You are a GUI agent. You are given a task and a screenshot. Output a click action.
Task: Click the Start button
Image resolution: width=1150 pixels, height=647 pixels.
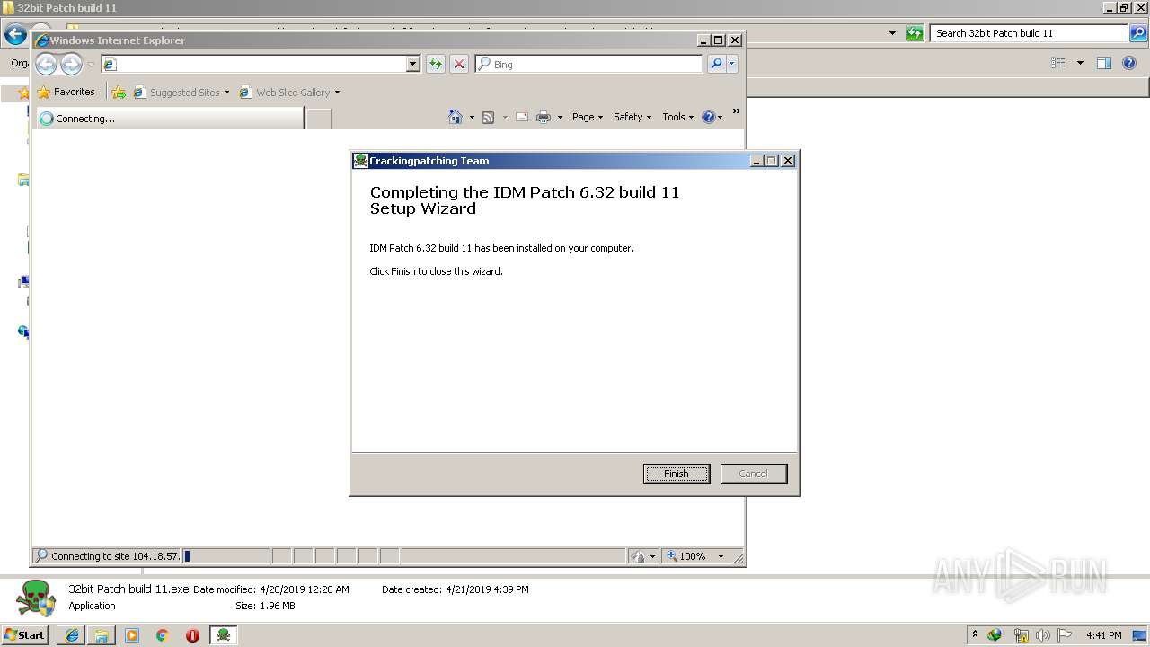click(x=24, y=635)
